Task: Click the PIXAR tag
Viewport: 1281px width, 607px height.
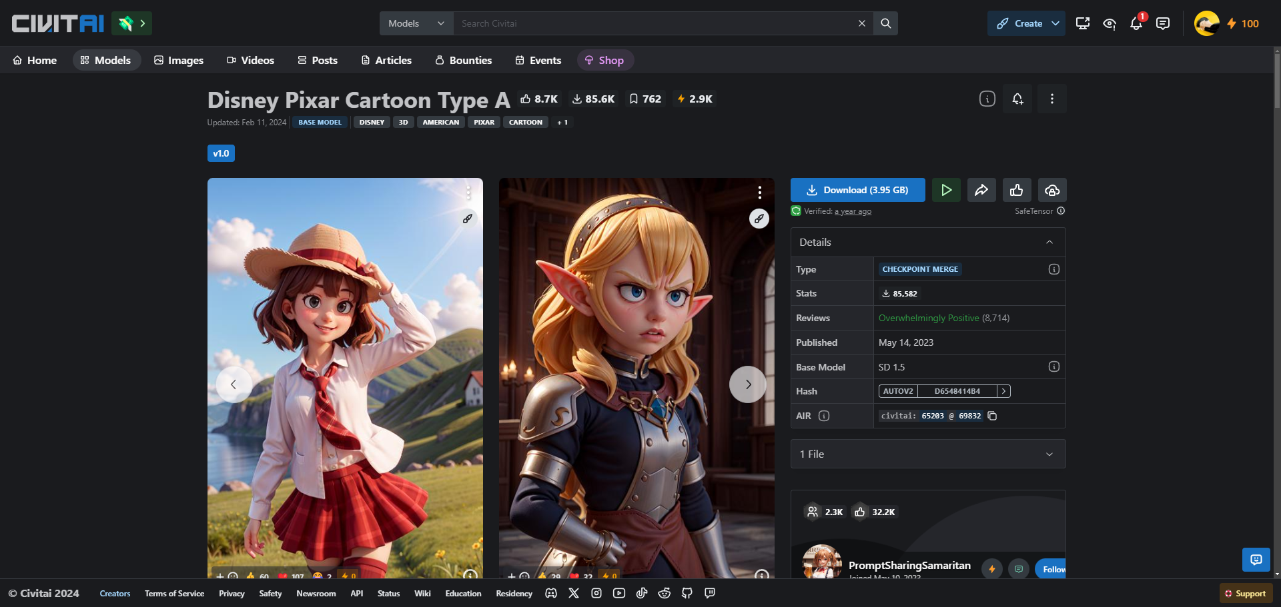Action: (484, 122)
